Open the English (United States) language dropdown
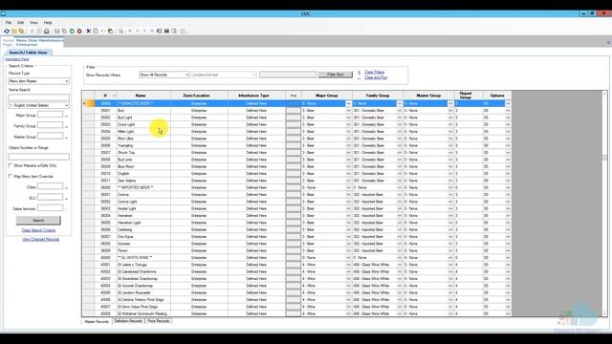Screen dimensions: 612x344 [38, 105]
